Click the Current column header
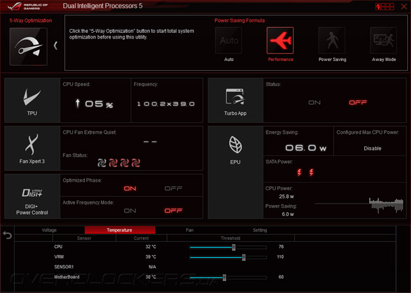This screenshot has width=411, height=293. pyautogui.click(x=141, y=238)
